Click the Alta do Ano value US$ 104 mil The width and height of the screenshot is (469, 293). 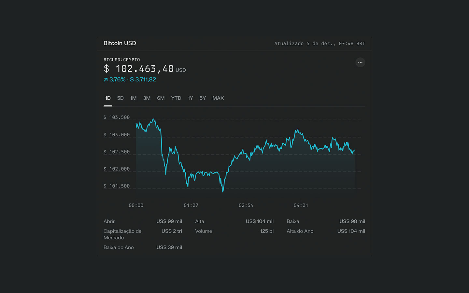351,231
